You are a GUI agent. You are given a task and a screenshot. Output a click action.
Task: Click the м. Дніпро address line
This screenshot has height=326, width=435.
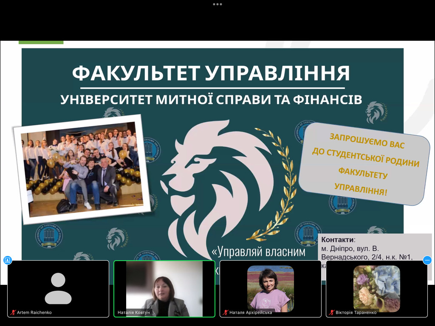point(350,248)
